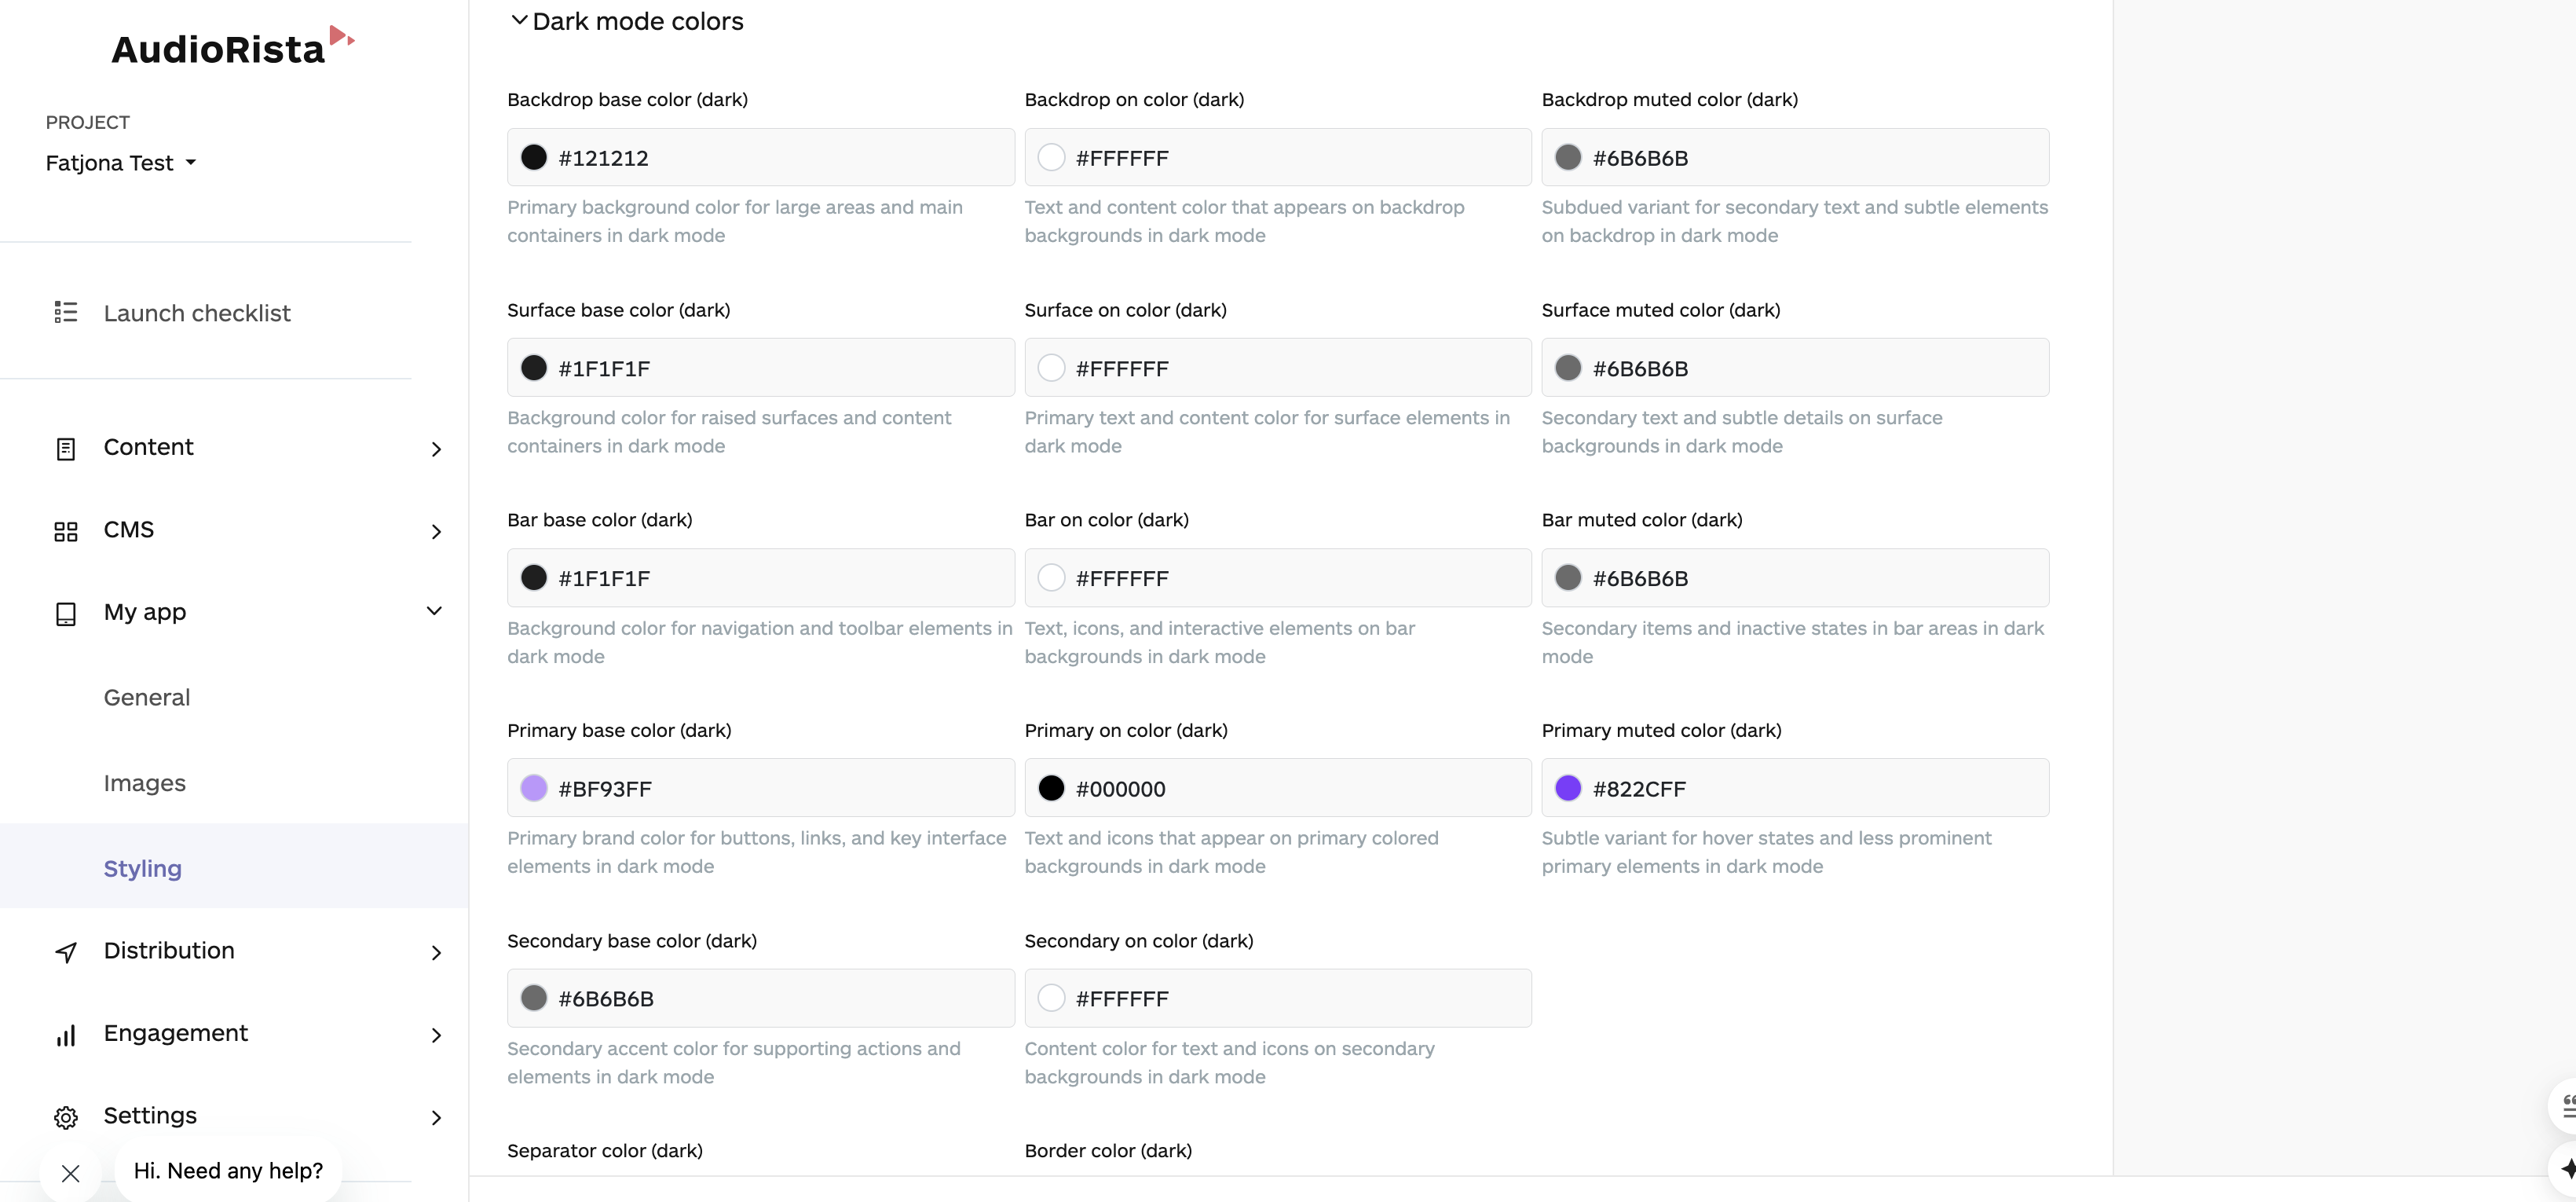Go to the Images submenu item
The width and height of the screenshot is (2576, 1202).
[145, 783]
